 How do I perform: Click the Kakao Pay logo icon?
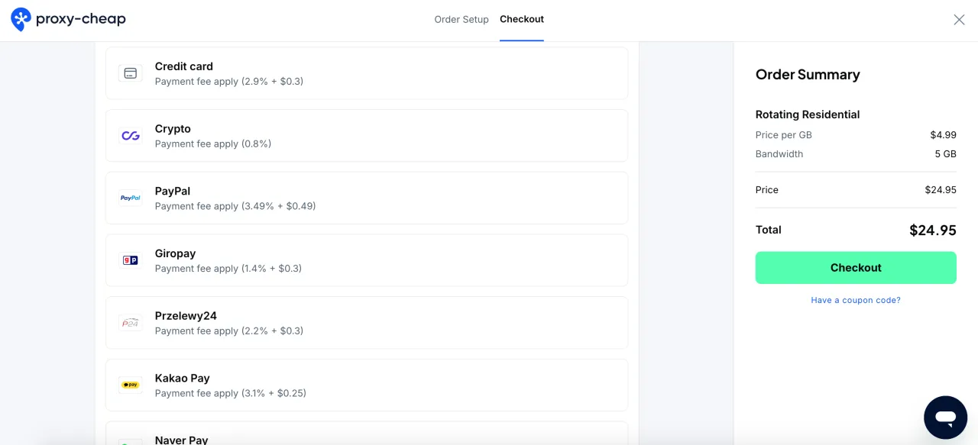click(x=131, y=385)
